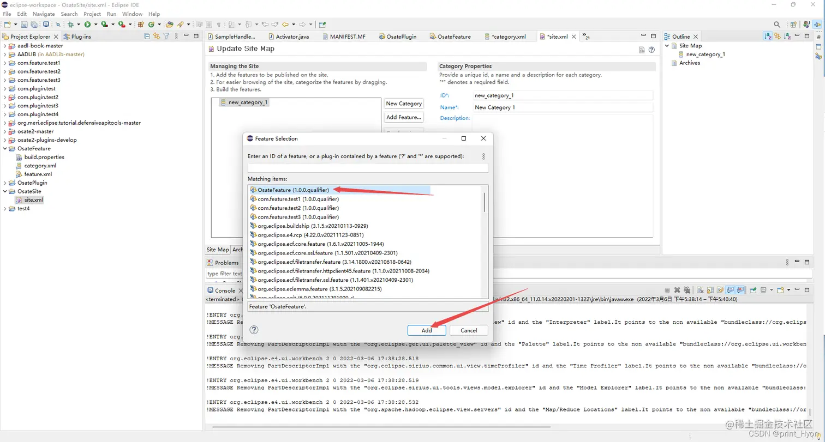Switch to the *category.xml editor tab
Viewport: 825px width, 442px height.
point(505,37)
